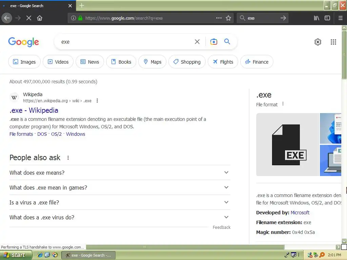Switch to Flights results
347x260 pixels.
tap(223, 62)
